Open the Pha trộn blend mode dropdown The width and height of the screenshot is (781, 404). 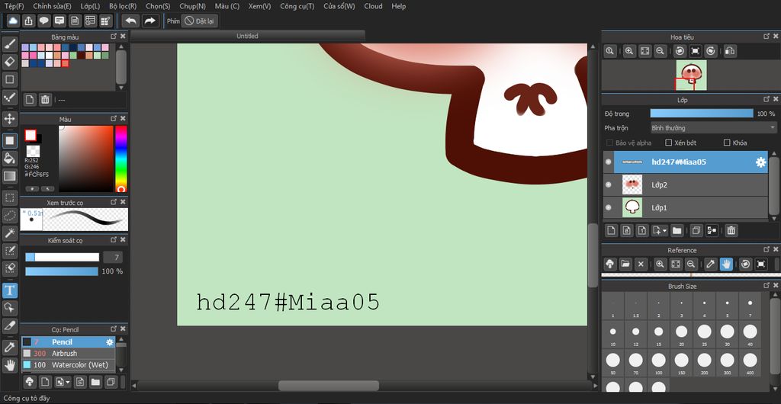tap(713, 128)
